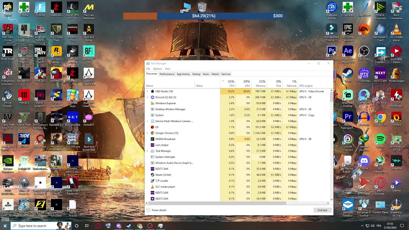Select the Windows Sandbox desktop icon
The image size is (409, 230).
[x=348, y=209]
